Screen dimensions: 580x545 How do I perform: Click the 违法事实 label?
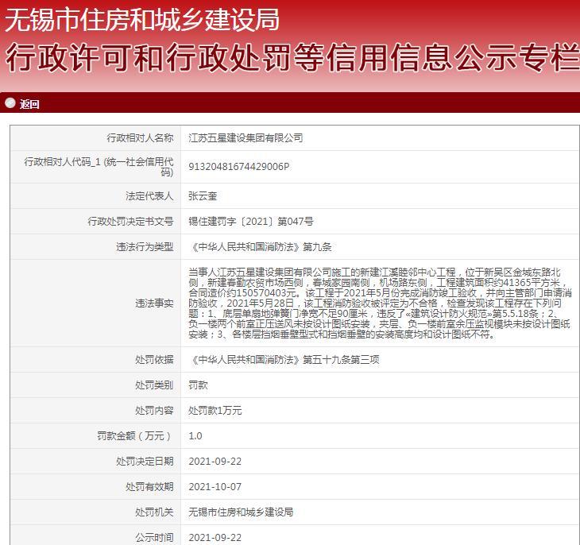pos(154,303)
